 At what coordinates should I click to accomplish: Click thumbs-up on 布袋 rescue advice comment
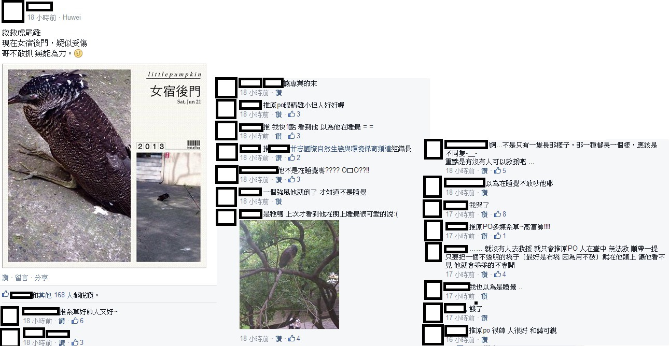coord(498,274)
